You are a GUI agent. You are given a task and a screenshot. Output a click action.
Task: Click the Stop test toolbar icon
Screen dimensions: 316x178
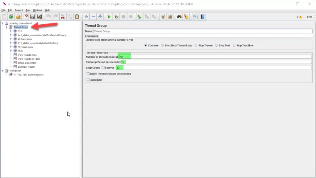(123, 17)
